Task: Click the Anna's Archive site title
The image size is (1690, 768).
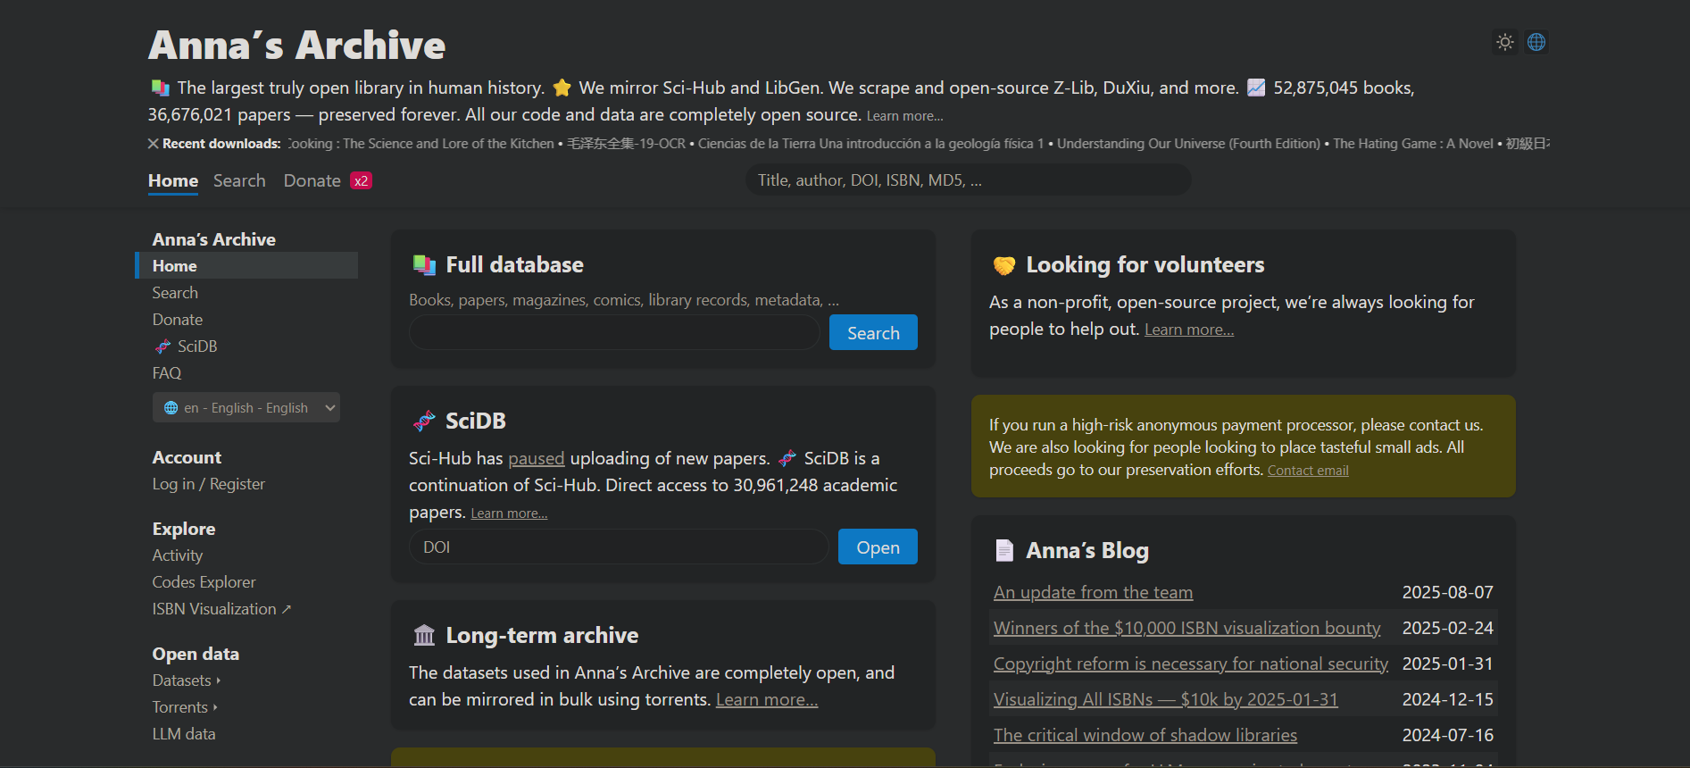Action: click(296, 46)
